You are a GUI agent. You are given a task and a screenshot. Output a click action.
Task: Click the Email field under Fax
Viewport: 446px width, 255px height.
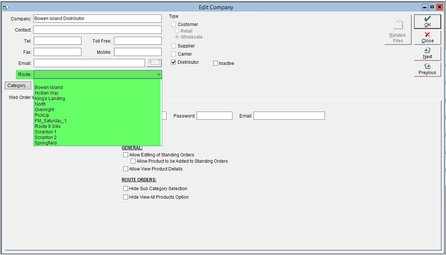pyautogui.click(x=89, y=63)
